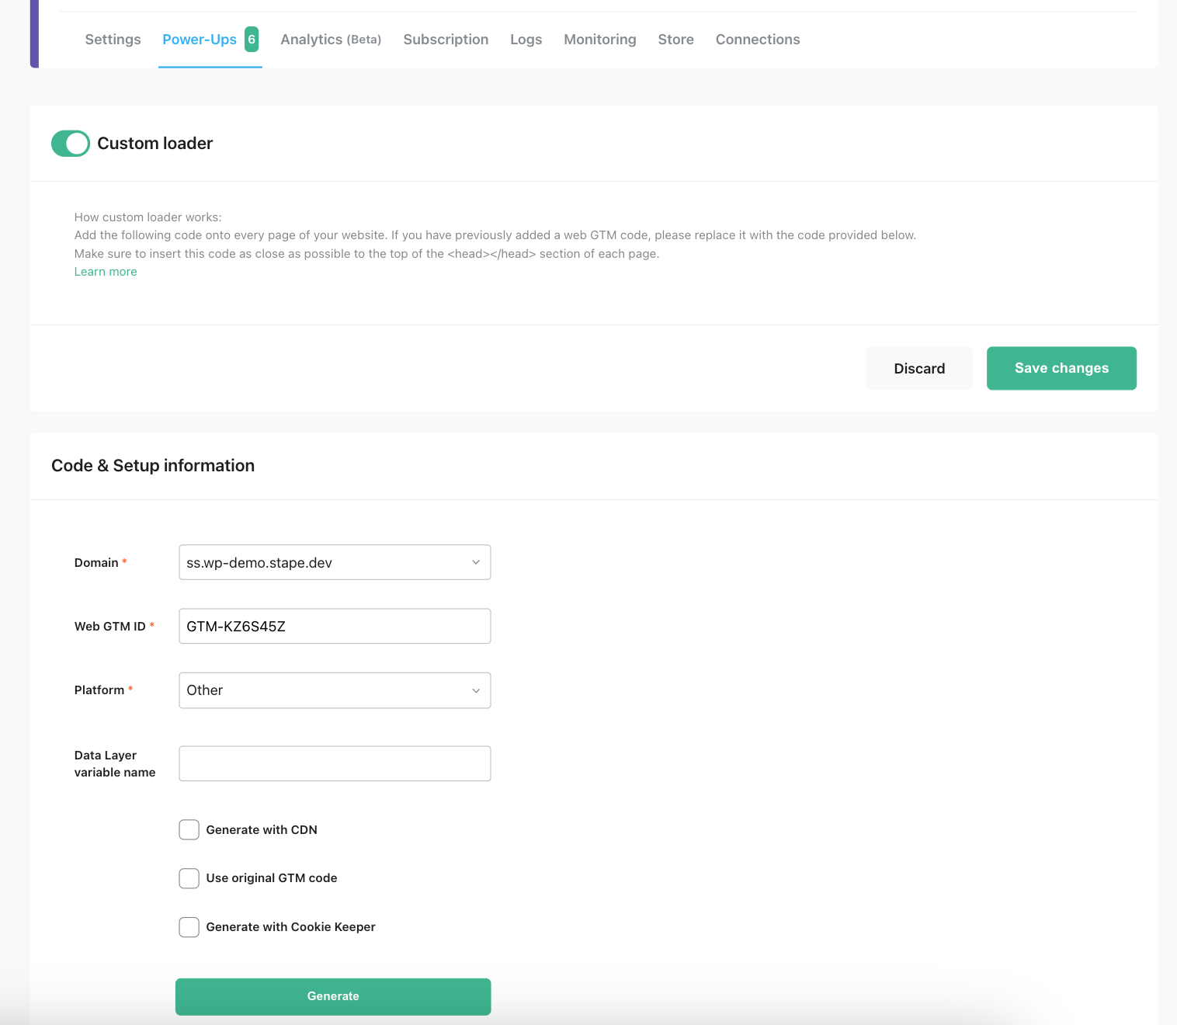The width and height of the screenshot is (1177, 1025).
Task: Enable Generate with Cookie Keeper
Action: [189, 927]
